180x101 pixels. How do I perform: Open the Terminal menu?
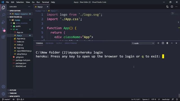tap(45, 2)
